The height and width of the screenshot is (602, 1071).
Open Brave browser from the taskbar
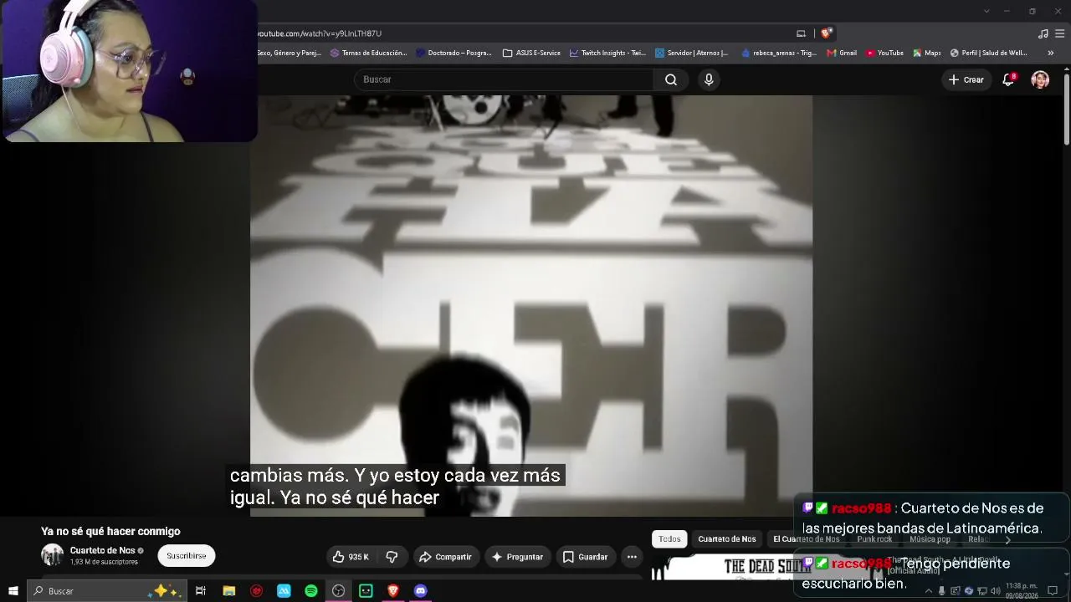click(x=393, y=591)
